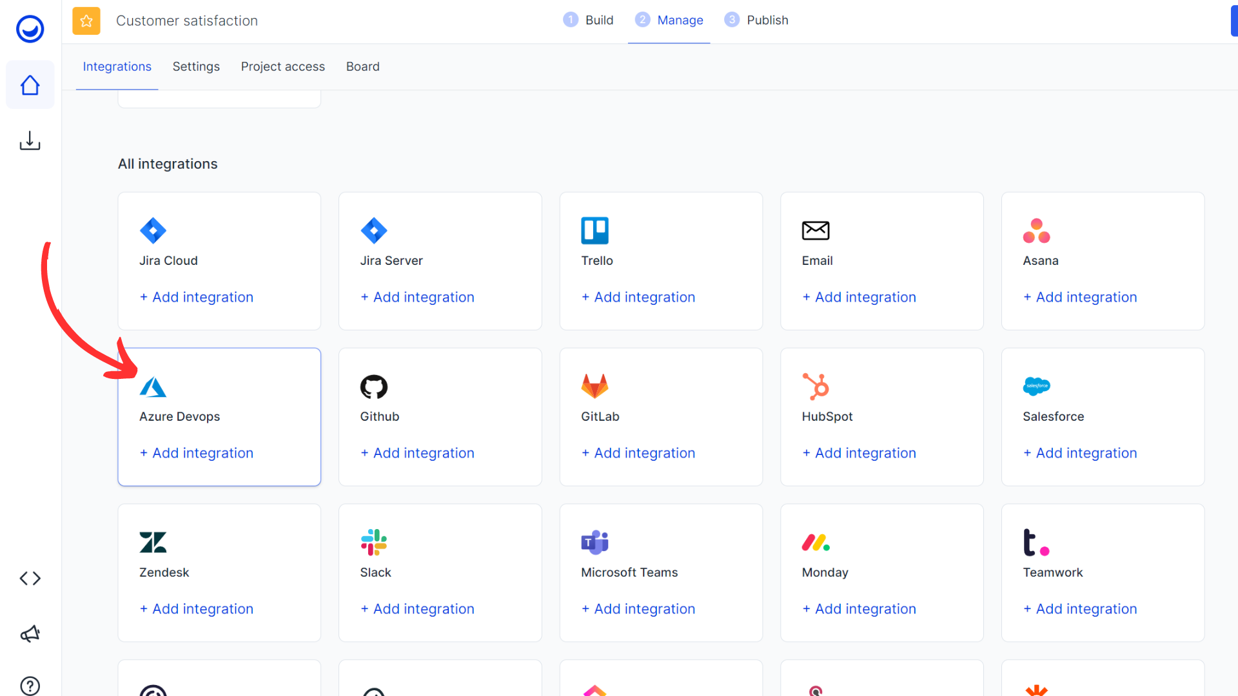Click the Trello logo icon
Image resolution: width=1238 pixels, height=696 pixels.
point(594,230)
